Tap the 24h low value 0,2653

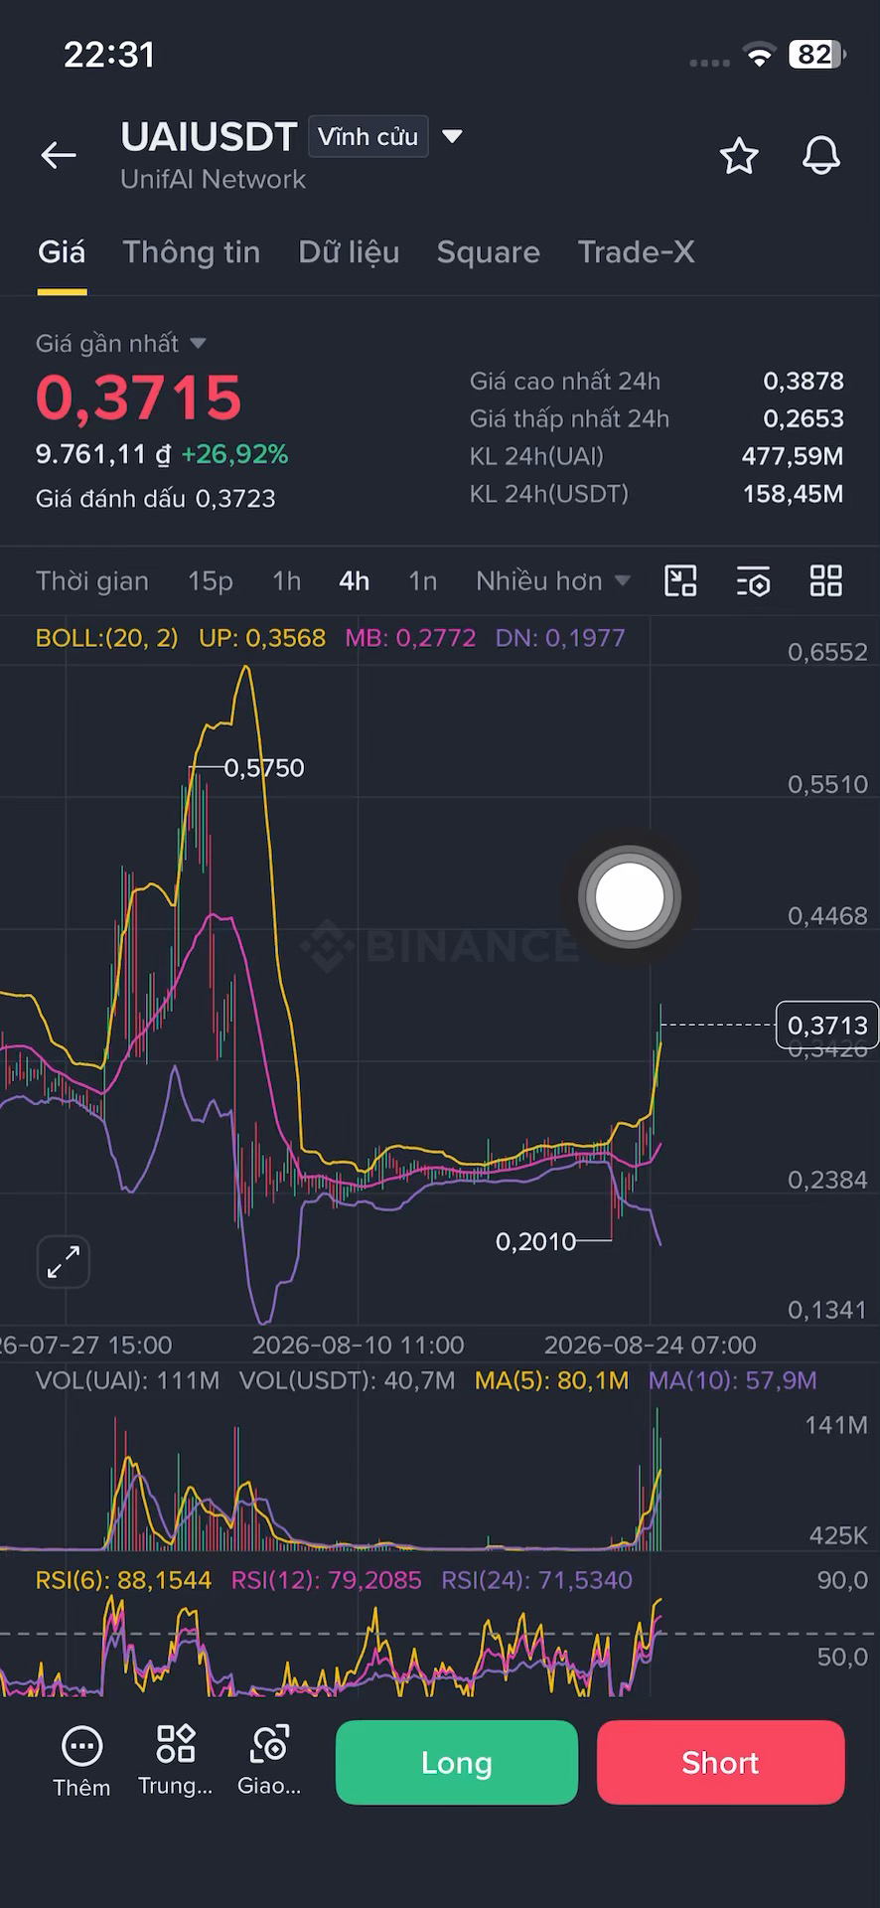coord(804,418)
